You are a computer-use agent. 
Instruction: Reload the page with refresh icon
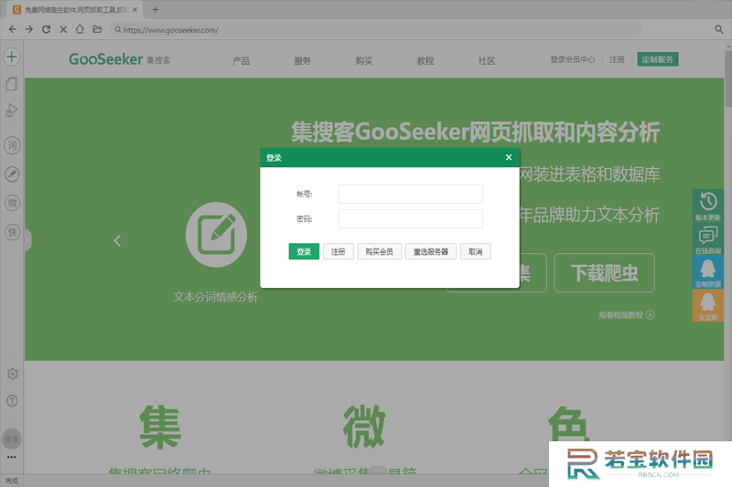point(47,29)
